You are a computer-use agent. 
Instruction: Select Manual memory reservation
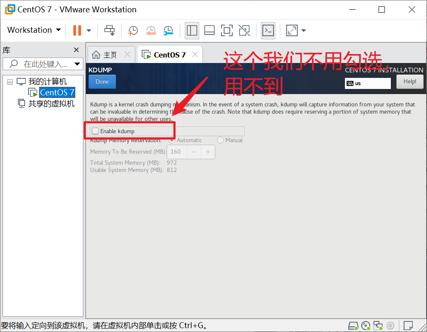click(x=220, y=140)
